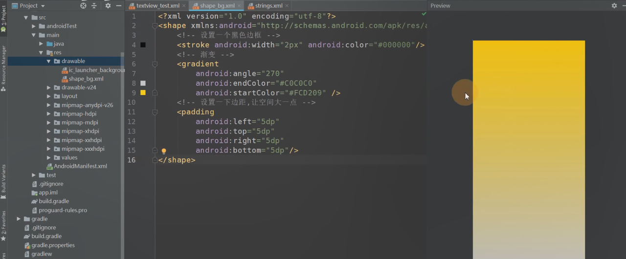Select mipmap-xxxhdpi folder

[83, 149]
